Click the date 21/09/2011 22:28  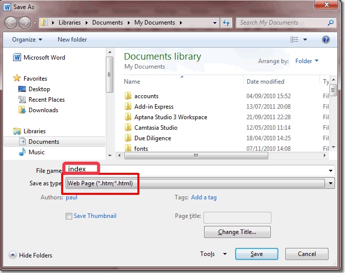click(x=268, y=117)
